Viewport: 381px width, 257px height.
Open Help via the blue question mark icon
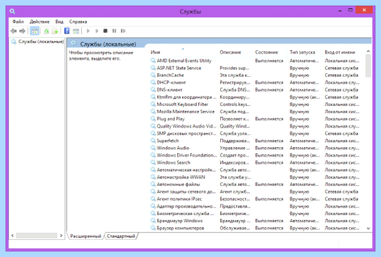[x=67, y=31]
